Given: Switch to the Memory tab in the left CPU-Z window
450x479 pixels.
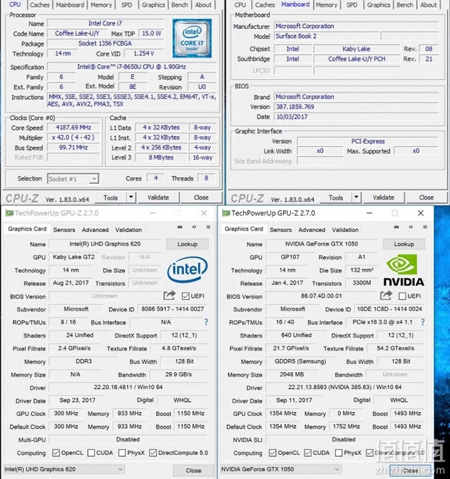Looking at the screenshot, I should coord(101,5).
